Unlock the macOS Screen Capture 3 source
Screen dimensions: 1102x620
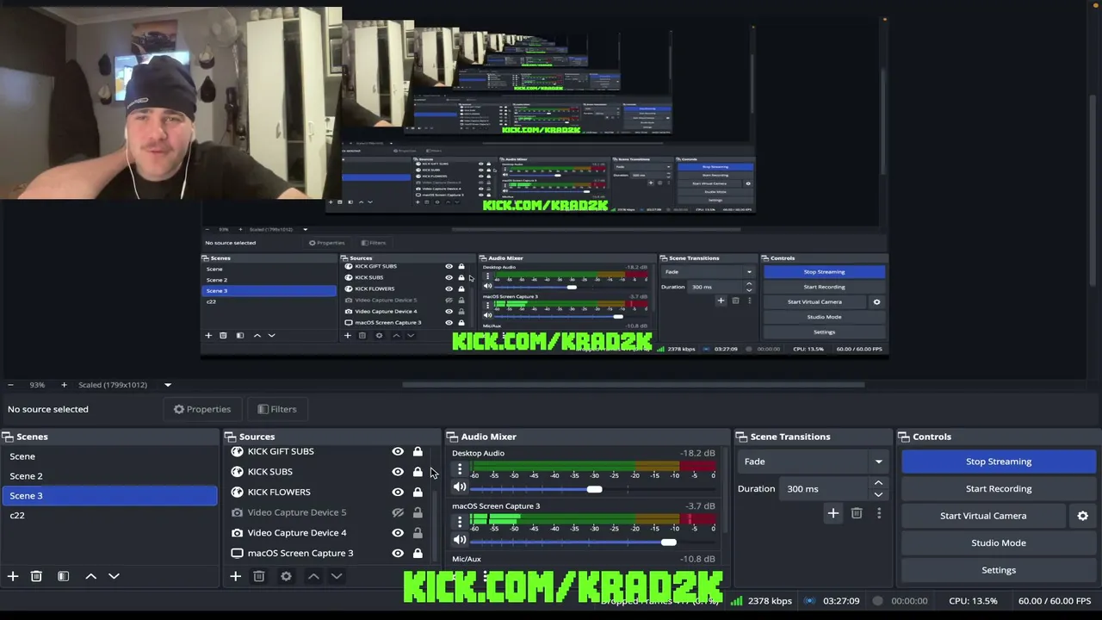(x=418, y=553)
